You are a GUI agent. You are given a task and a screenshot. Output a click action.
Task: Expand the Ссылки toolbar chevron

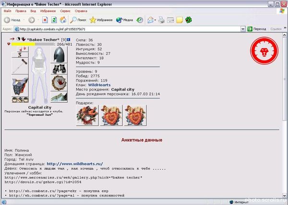285,28
